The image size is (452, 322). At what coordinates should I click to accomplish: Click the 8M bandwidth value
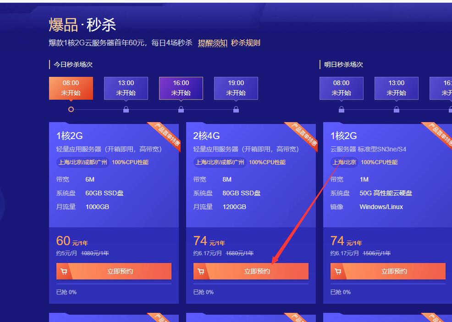[227, 179]
